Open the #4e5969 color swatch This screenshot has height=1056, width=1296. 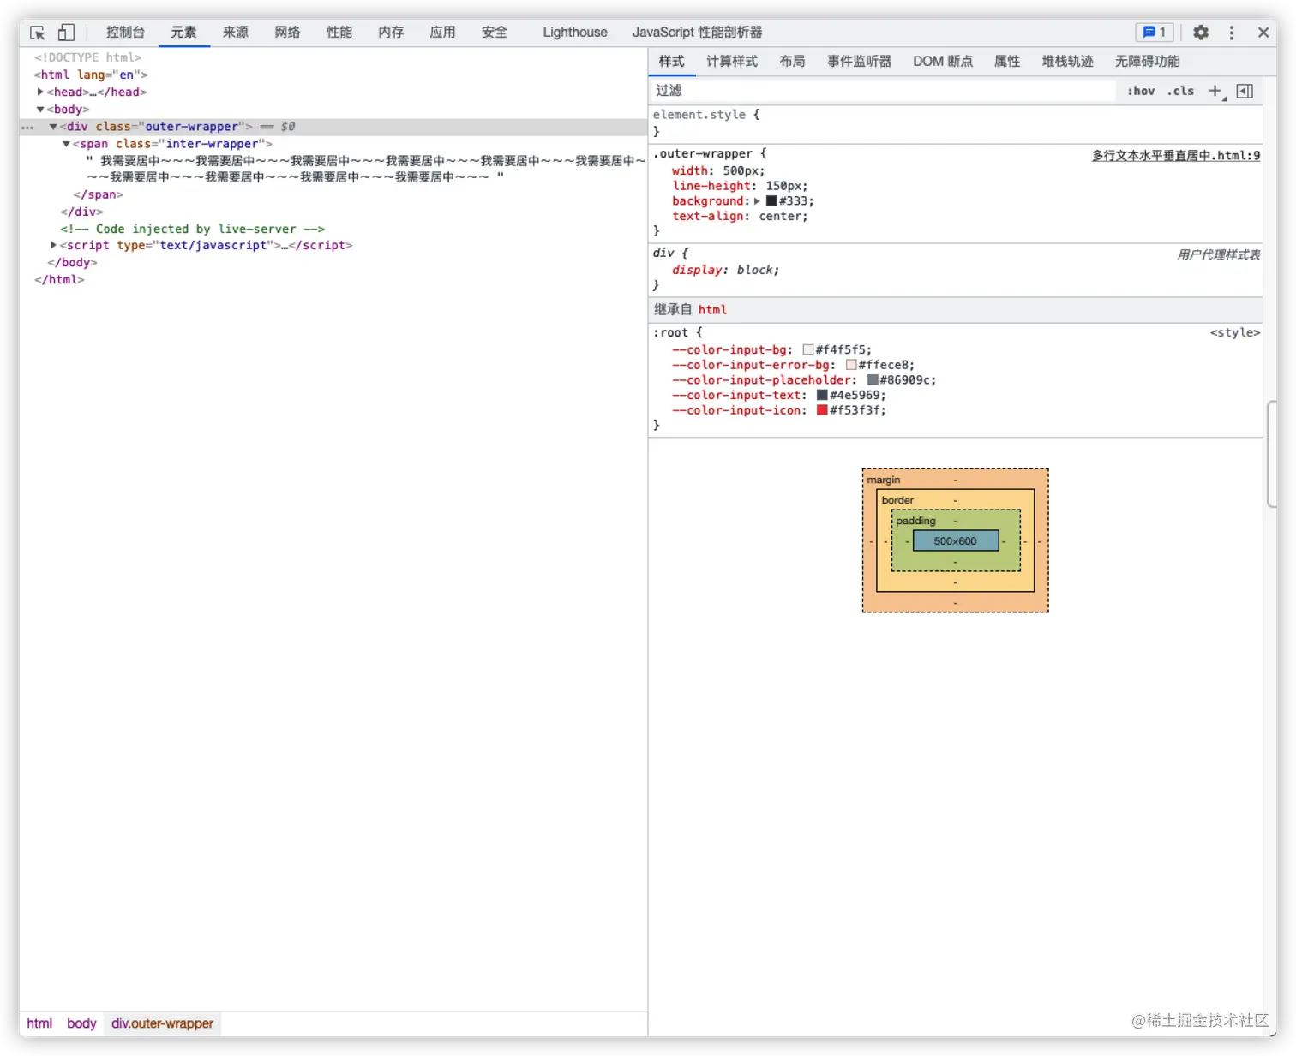coord(822,396)
